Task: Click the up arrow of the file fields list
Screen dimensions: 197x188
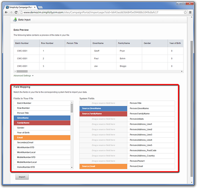Action: point(72,102)
